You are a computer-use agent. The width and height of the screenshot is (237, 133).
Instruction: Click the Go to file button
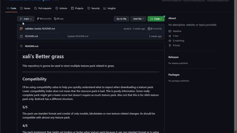121,19
